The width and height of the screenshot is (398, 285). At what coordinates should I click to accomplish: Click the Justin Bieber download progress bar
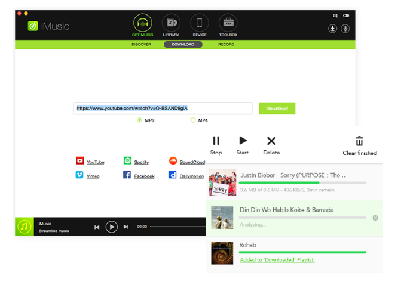coord(302,182)
